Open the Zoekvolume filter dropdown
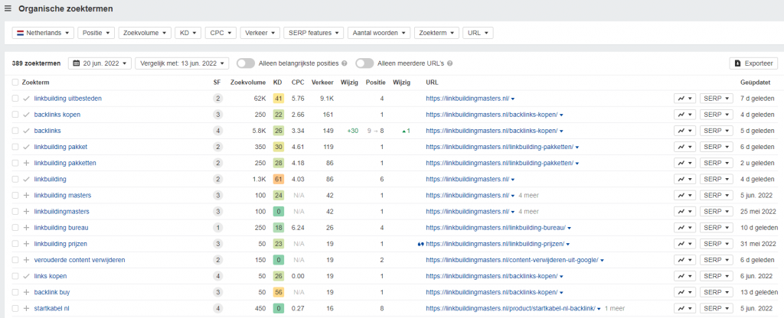The image size is (784, 318). [145, 33]
